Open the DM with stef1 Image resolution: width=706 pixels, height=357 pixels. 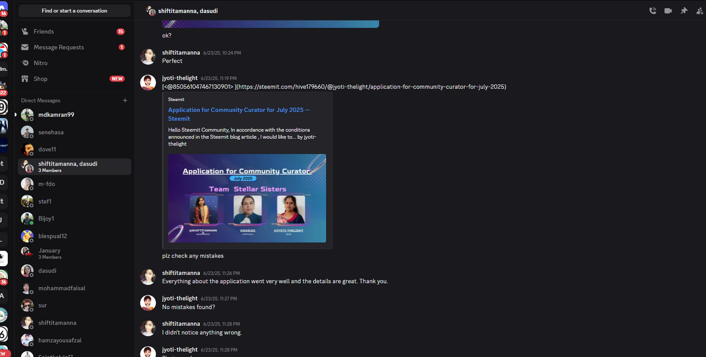74,201
